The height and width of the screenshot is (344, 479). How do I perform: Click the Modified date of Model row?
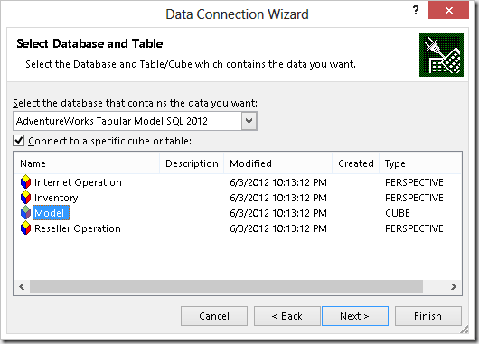click(x=278, y=213)
